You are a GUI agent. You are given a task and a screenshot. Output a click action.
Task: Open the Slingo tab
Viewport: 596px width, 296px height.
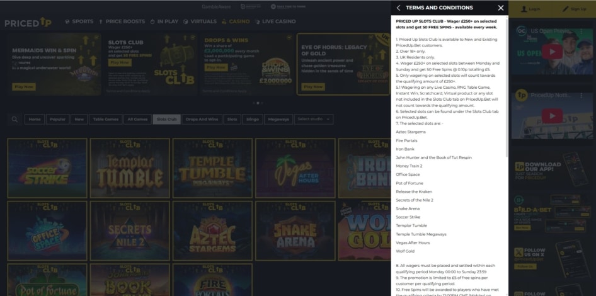coord(253,119)
